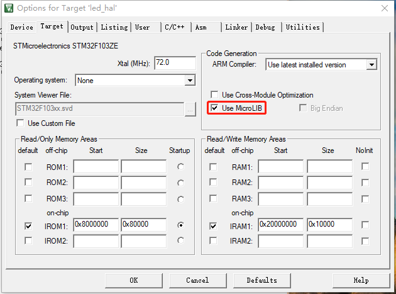Image resolution: width=396 pixels, height=294 pixels.
Task: Go to the Listing tab
Action: pyautogui.click(x=114, y=27)
